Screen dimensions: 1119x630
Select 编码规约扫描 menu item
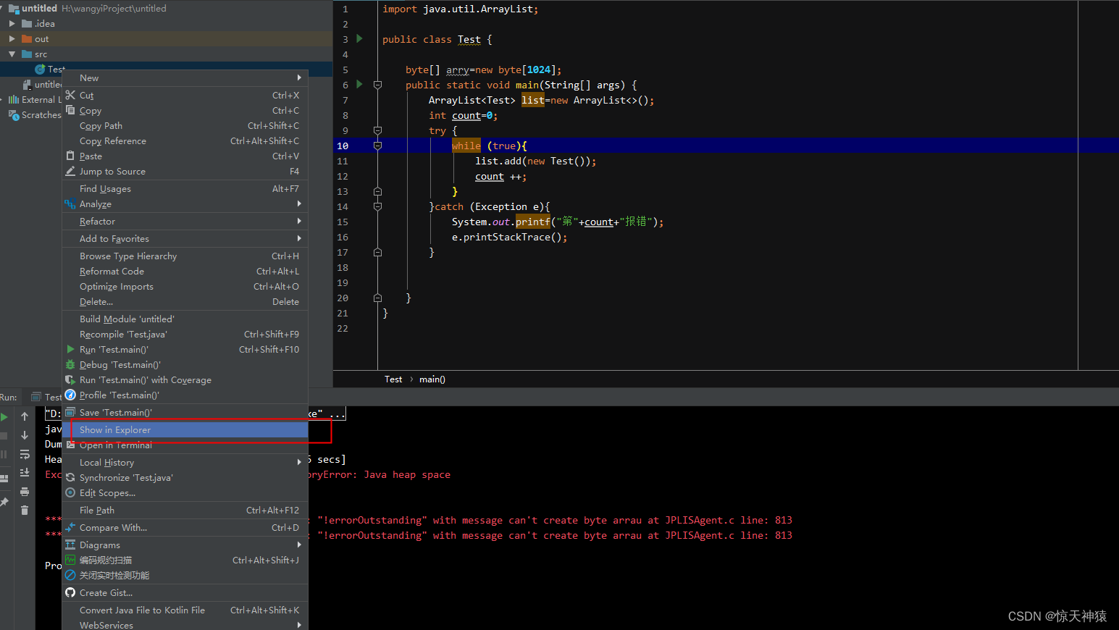(185, 560)
